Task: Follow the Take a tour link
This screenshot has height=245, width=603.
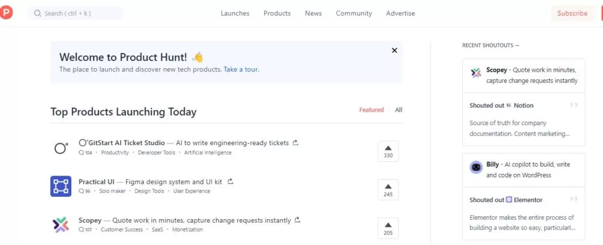Action: pos(241,70)
